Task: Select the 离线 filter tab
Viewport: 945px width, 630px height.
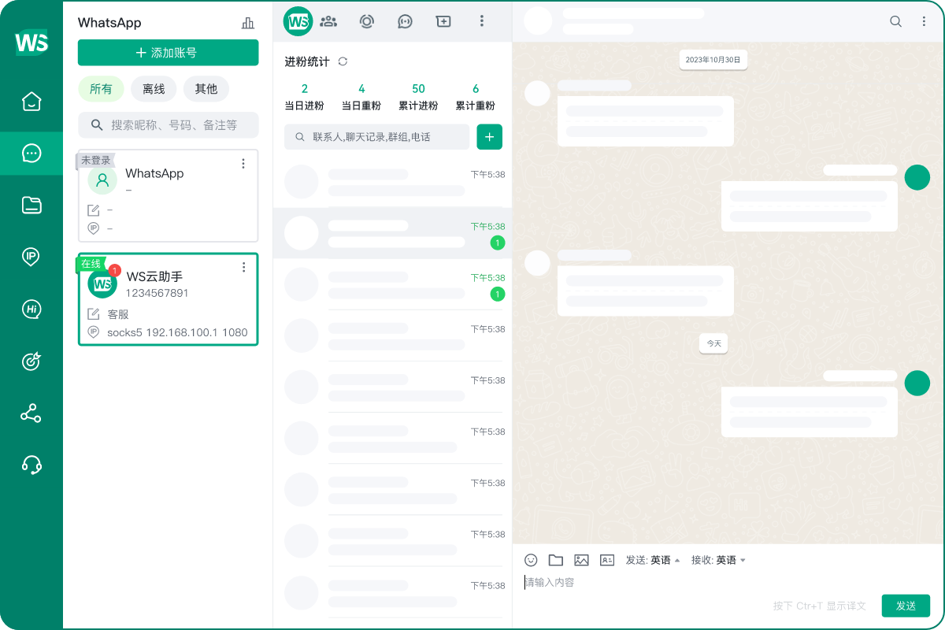Action: (154, 89)
